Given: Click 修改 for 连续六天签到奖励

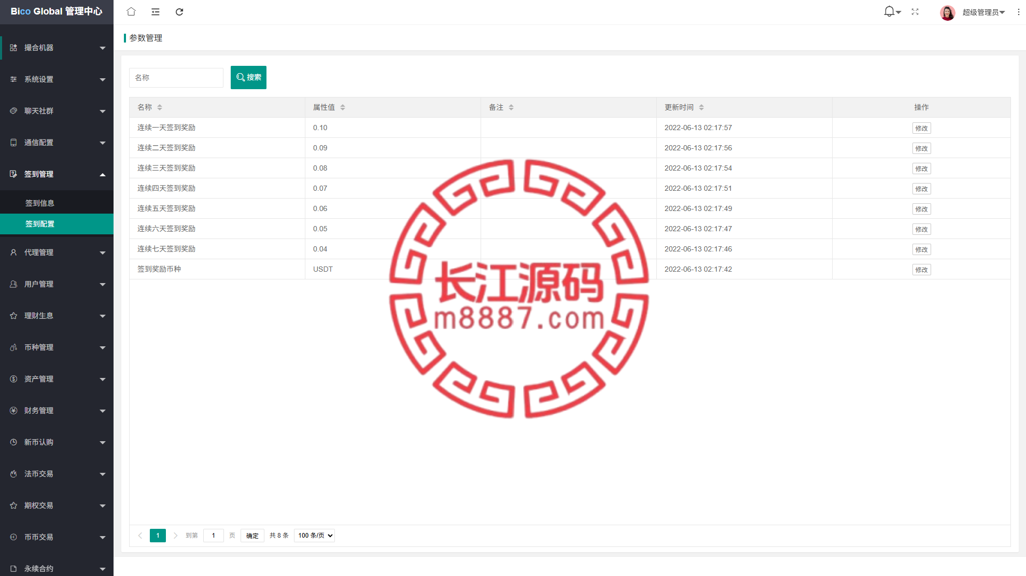Looking at the screenshot, I should pos(921,229).
